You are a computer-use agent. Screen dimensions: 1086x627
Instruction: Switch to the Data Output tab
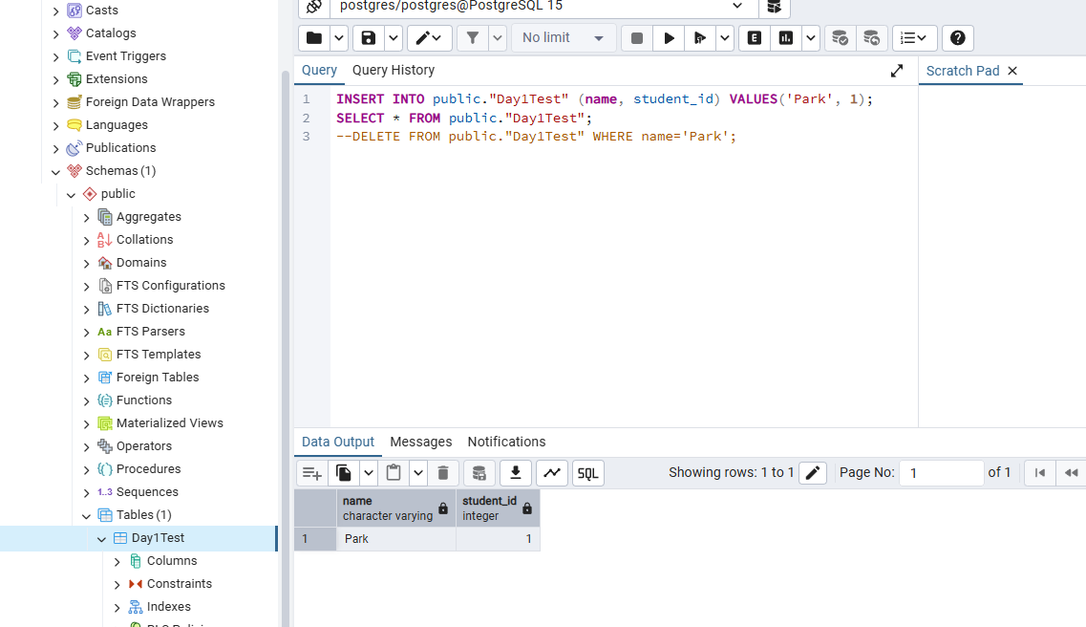click(x=338, y=442)
